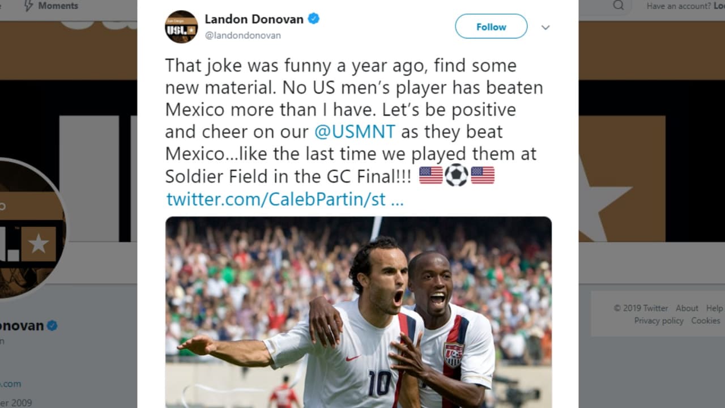Click the Help footer link
The height and width of the screenshot is (408, 725).
tap(715, 308)
